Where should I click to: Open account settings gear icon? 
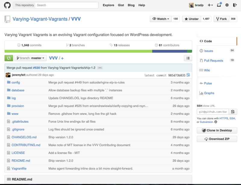[x=227, y=5]
